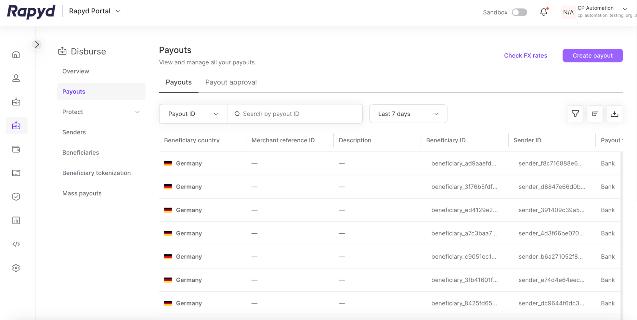Image resolution: width=637 pixels, height=320 pixels.
Task: Select the Issuing card icon in sidebar
Action: (16, 173)
